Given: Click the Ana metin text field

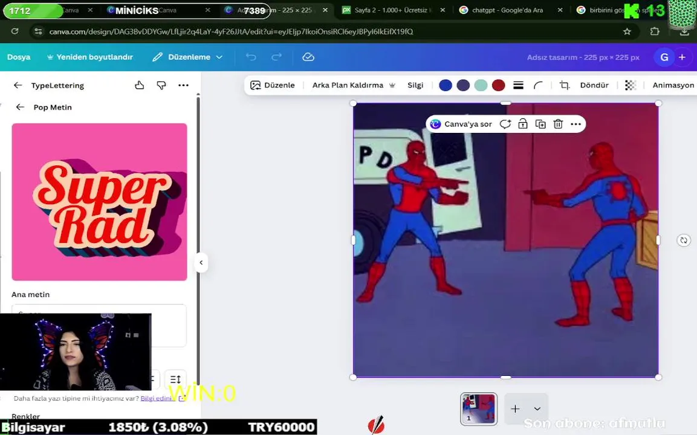Looking at the screenshot, I should pyautogui.click(x=99, y=325).
